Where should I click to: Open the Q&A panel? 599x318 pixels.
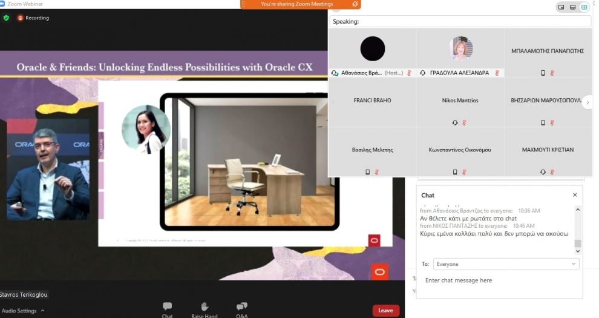point(241,308)
